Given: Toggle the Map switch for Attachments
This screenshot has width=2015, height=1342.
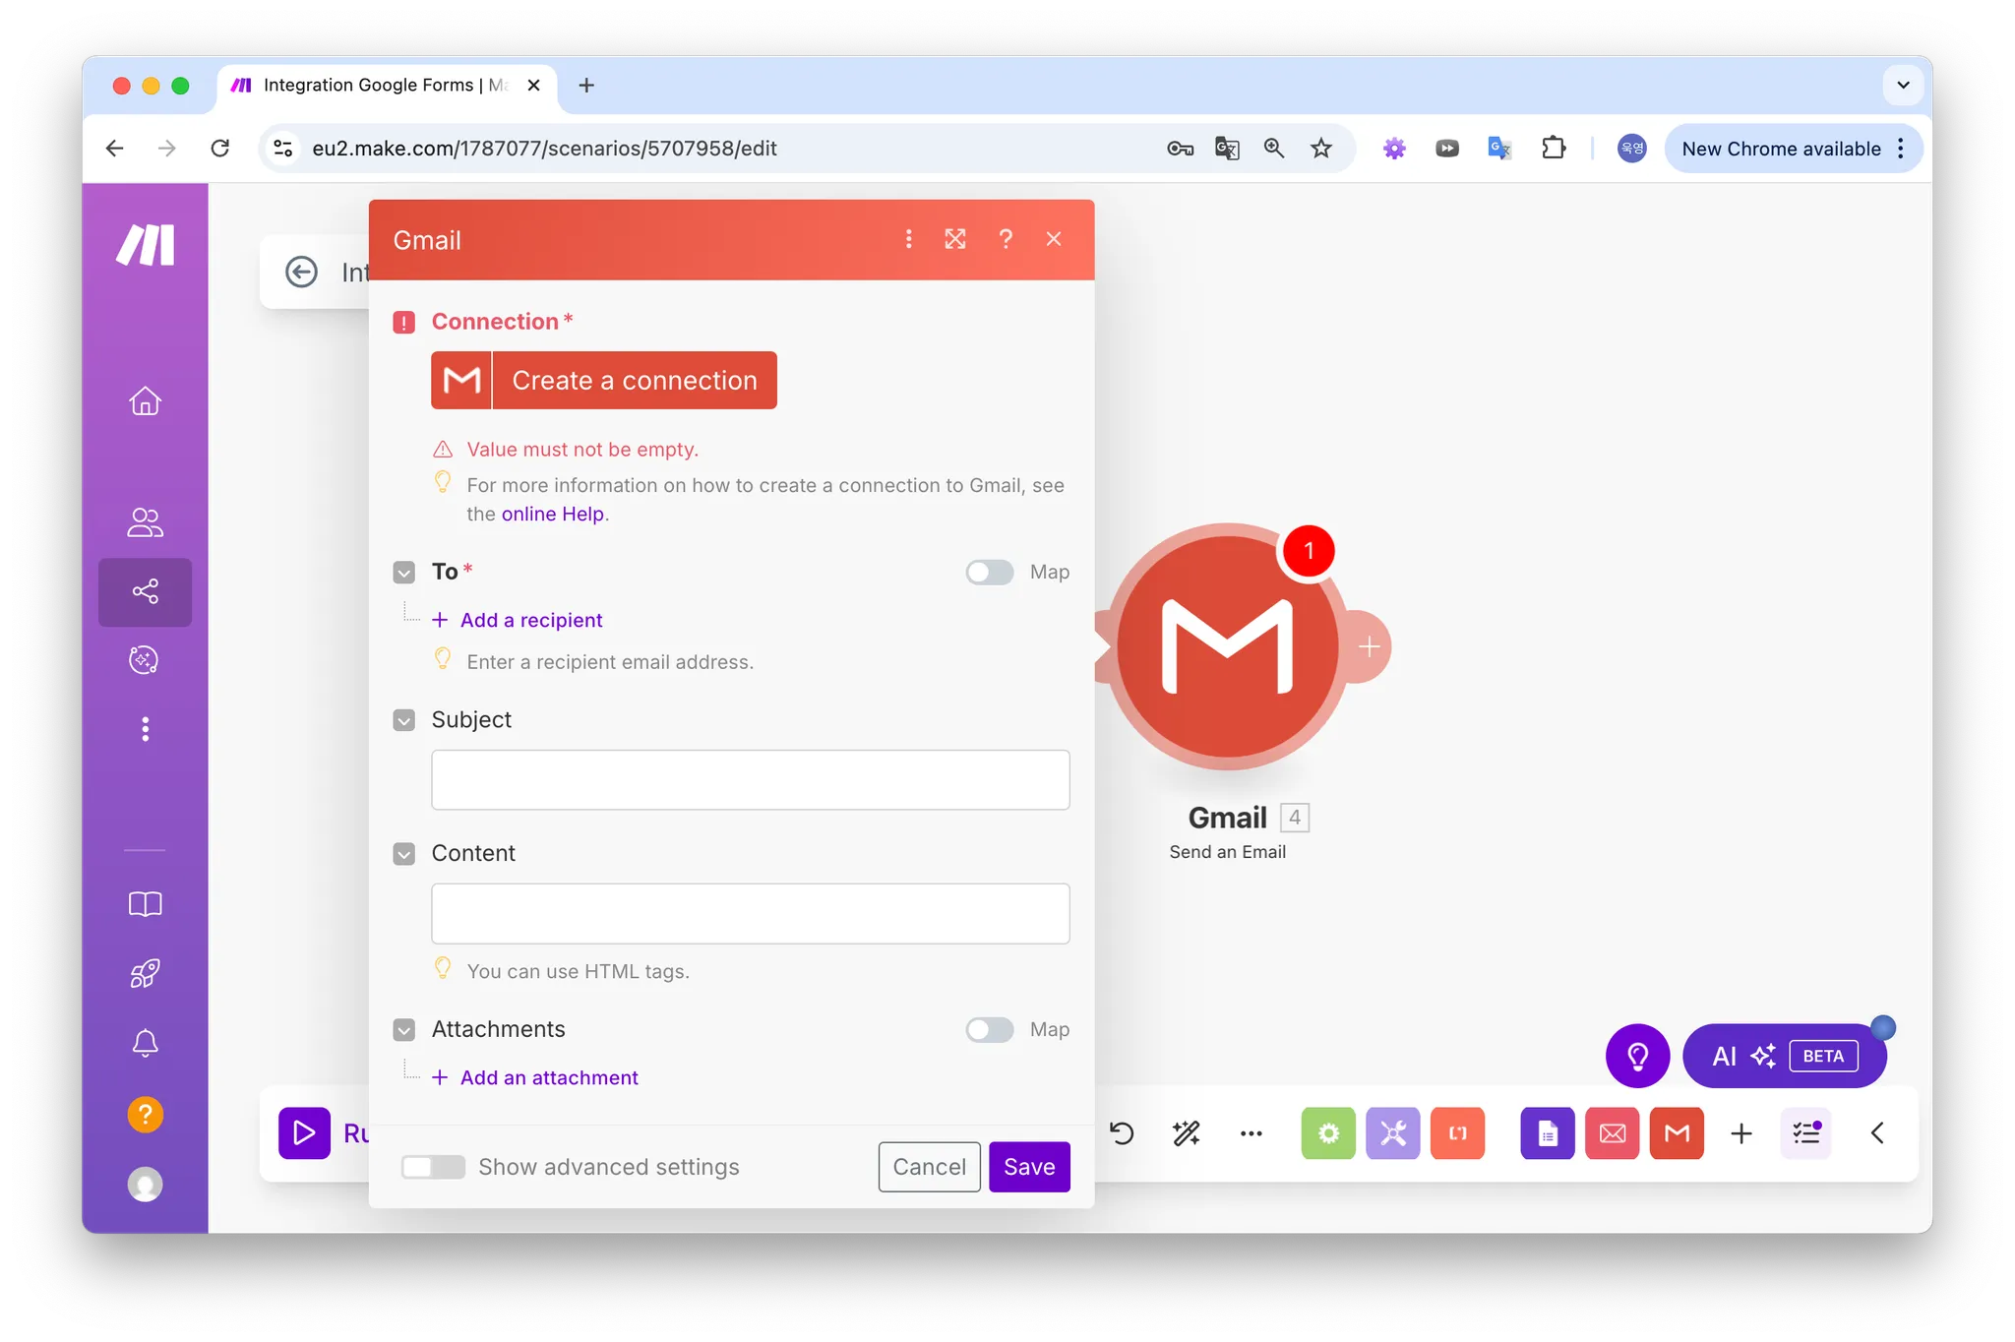Looking at the screenshot, I should (x=990, y=1029).
